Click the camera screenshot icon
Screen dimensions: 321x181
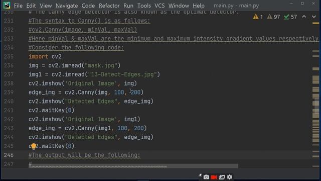[206, 177]
